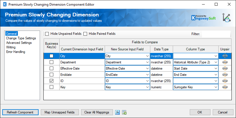
Task: Toggle Hide Paired Fields checkbox
Action: 85,34
